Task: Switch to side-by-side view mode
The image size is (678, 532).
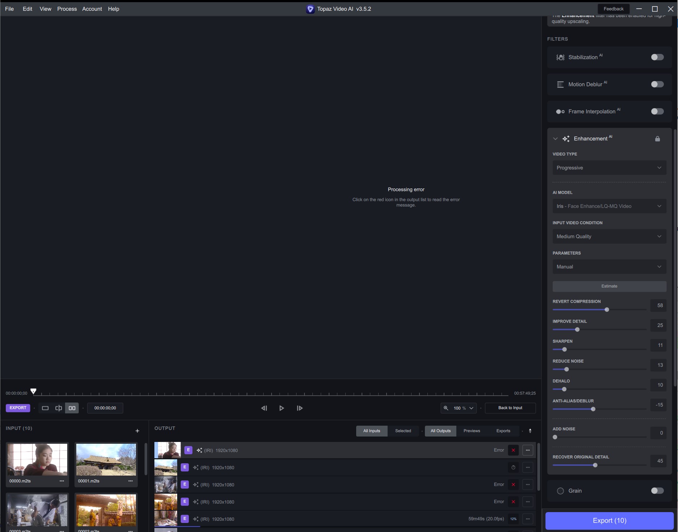Action: [x=72, y=408]
